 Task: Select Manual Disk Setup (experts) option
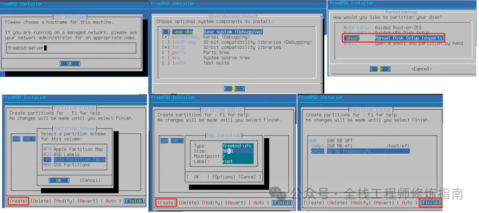[x=393, y=38]
